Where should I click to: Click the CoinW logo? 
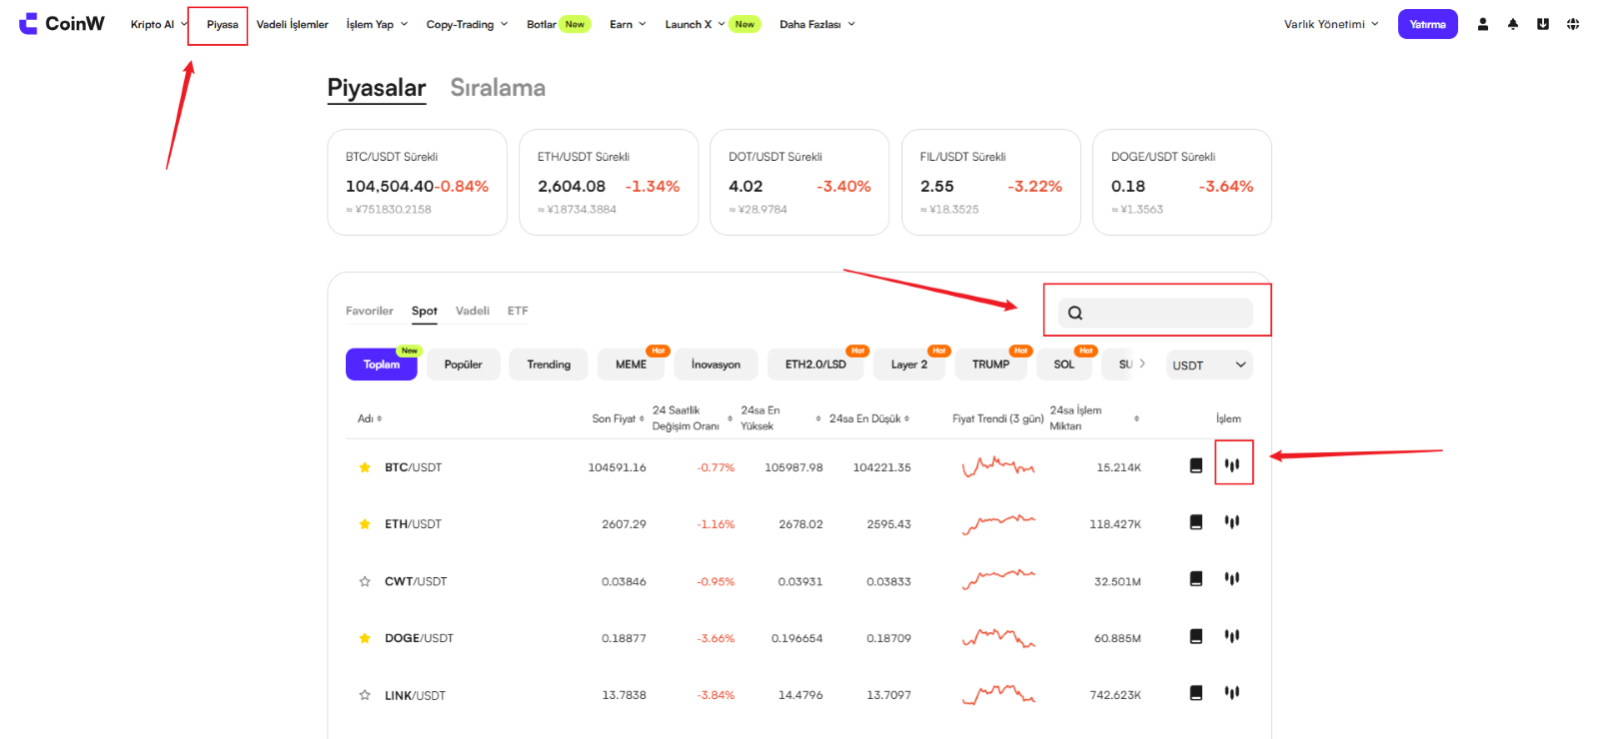tap(62, 24)
